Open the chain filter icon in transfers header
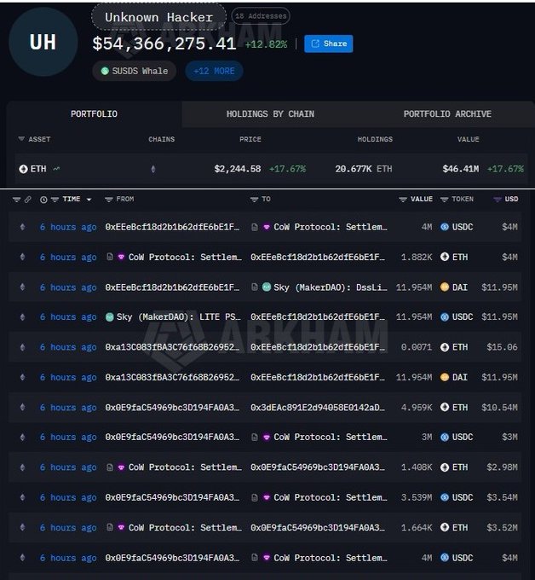The image size is (535, 580). click(x=16, y=200)
